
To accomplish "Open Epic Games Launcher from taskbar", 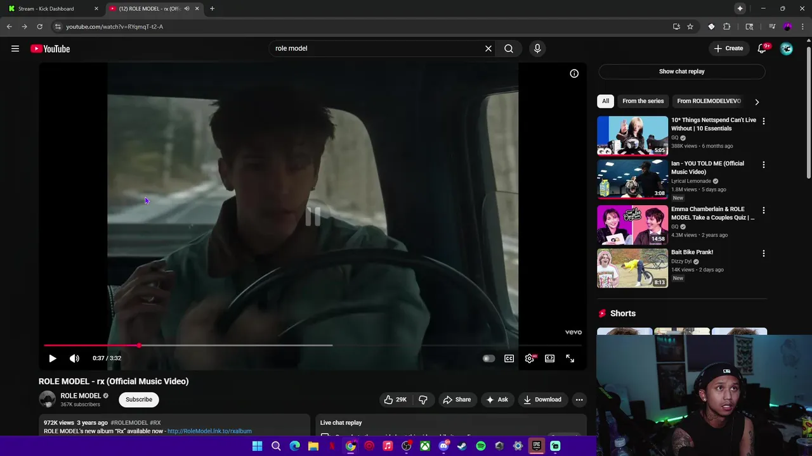I will 537,446.
